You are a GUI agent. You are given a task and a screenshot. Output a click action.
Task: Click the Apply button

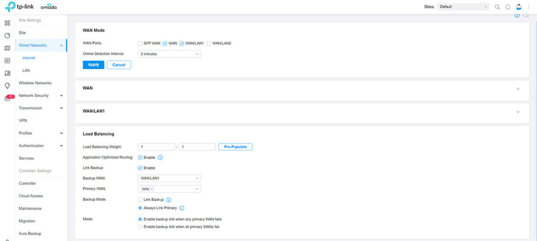pyautogui.click(x=93, y=65)
